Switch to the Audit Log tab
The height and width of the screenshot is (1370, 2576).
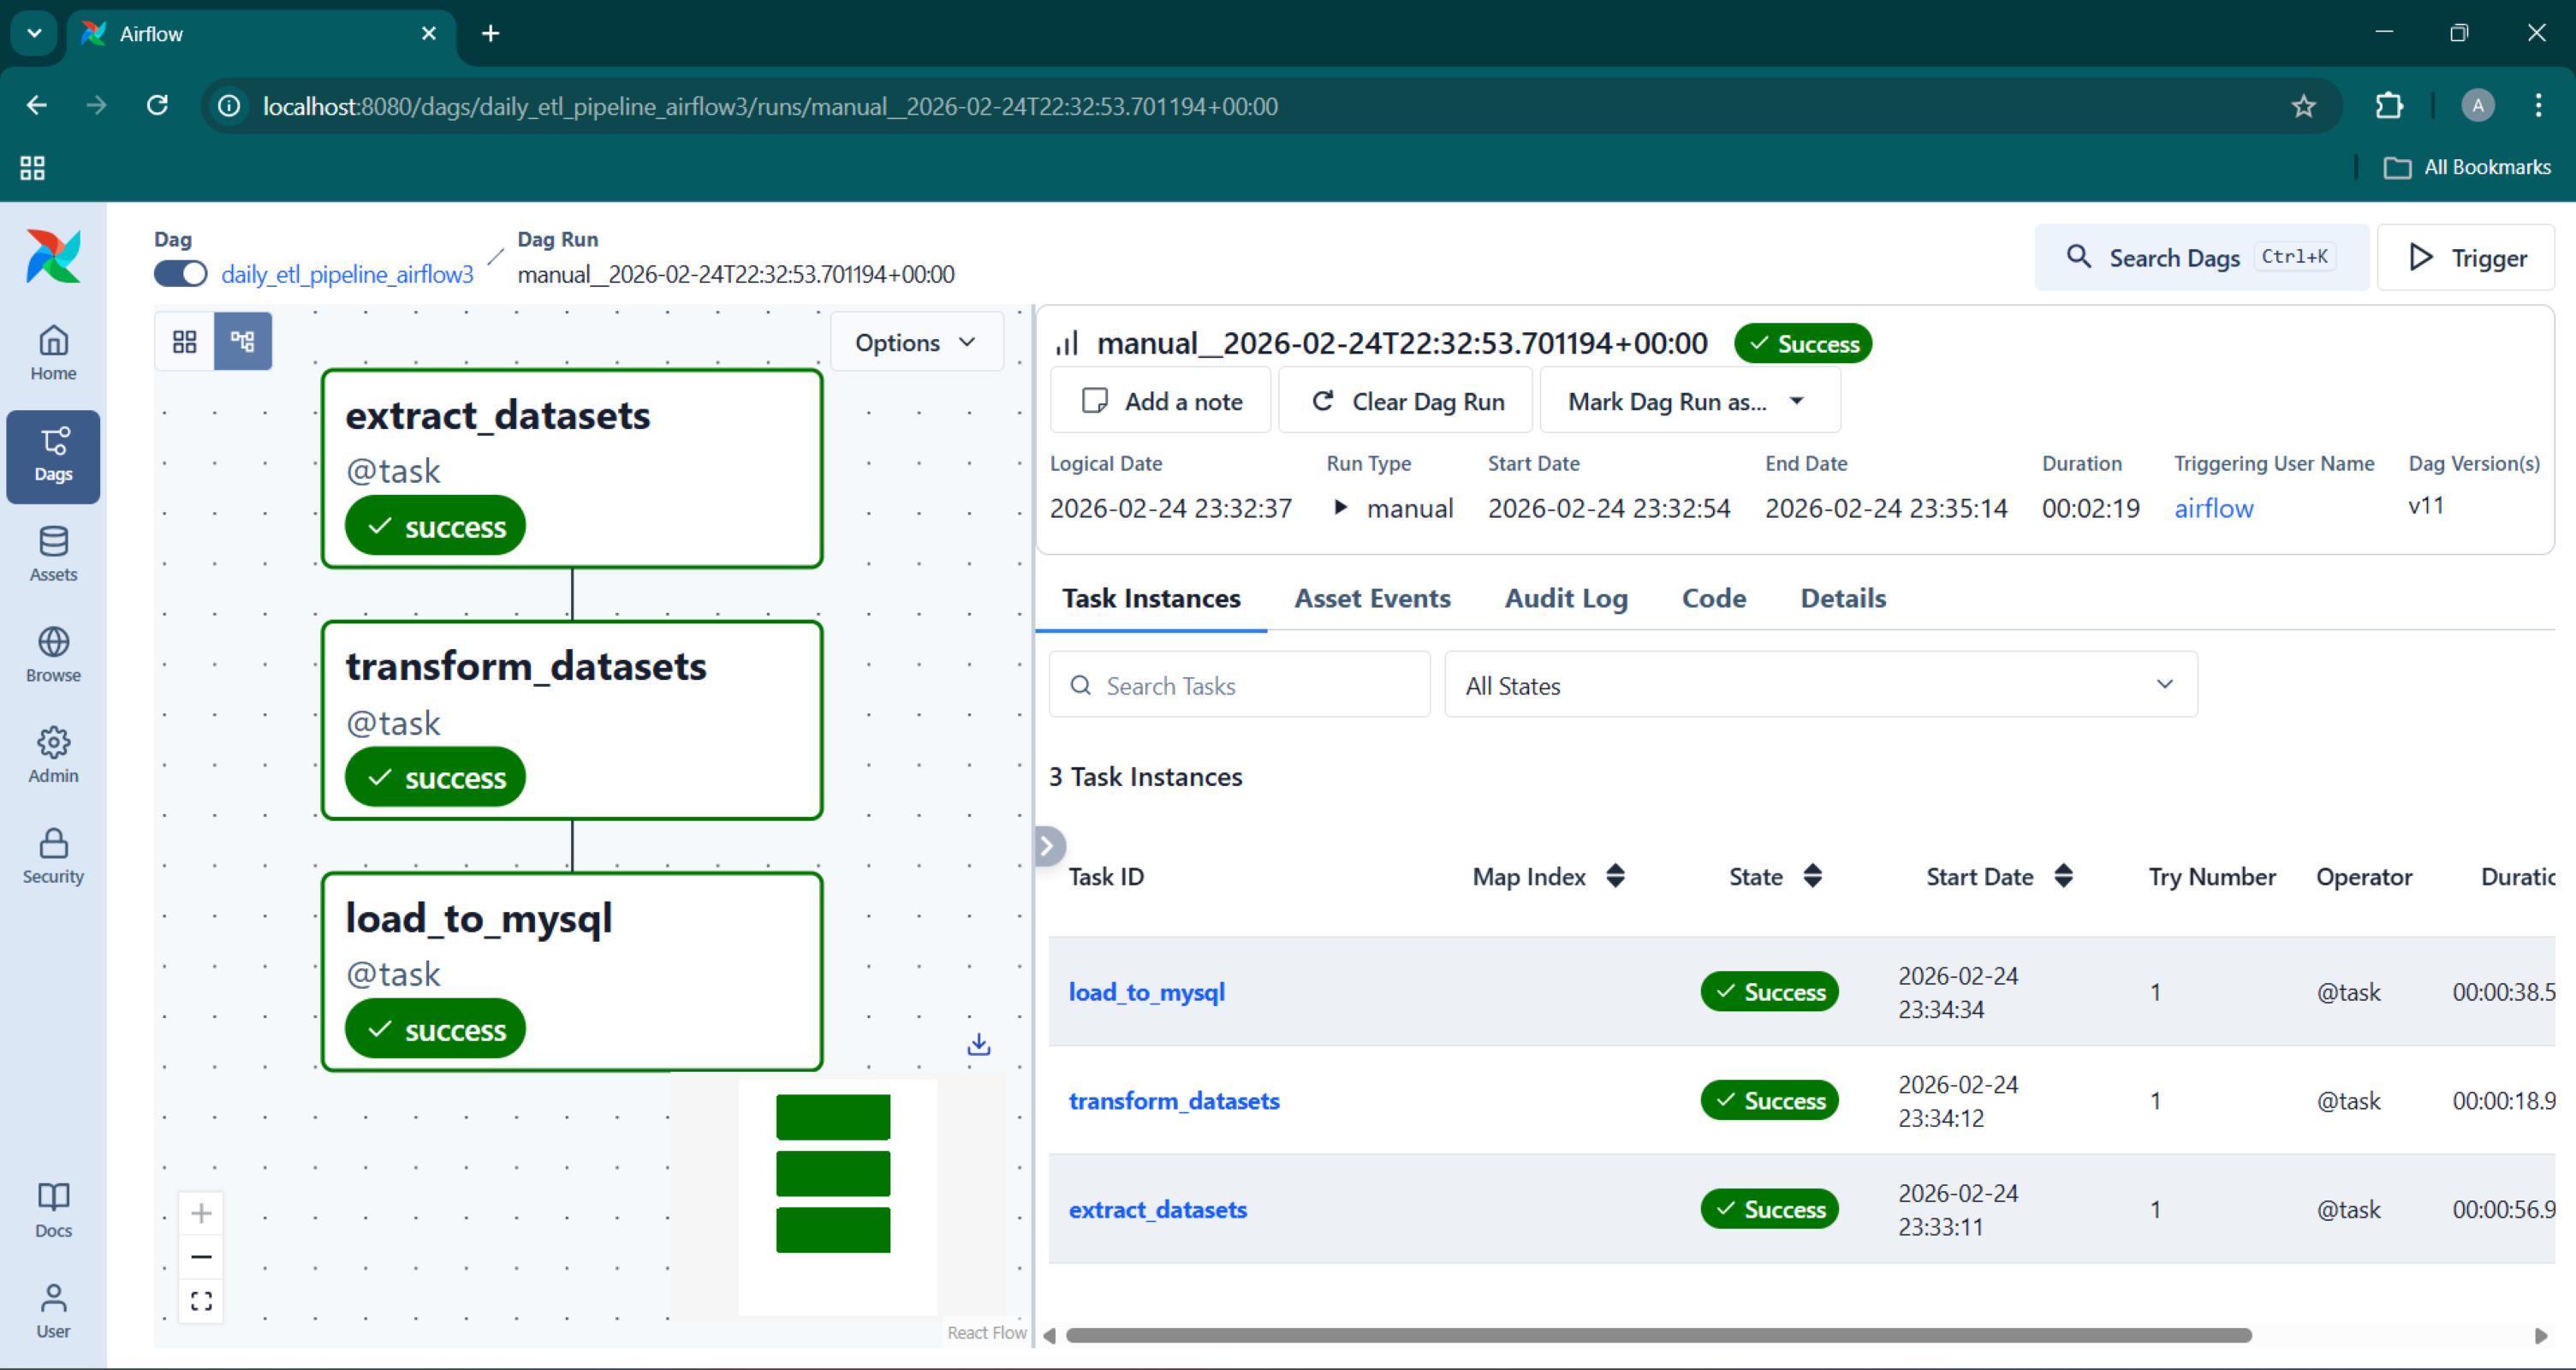click(1566, 598)
